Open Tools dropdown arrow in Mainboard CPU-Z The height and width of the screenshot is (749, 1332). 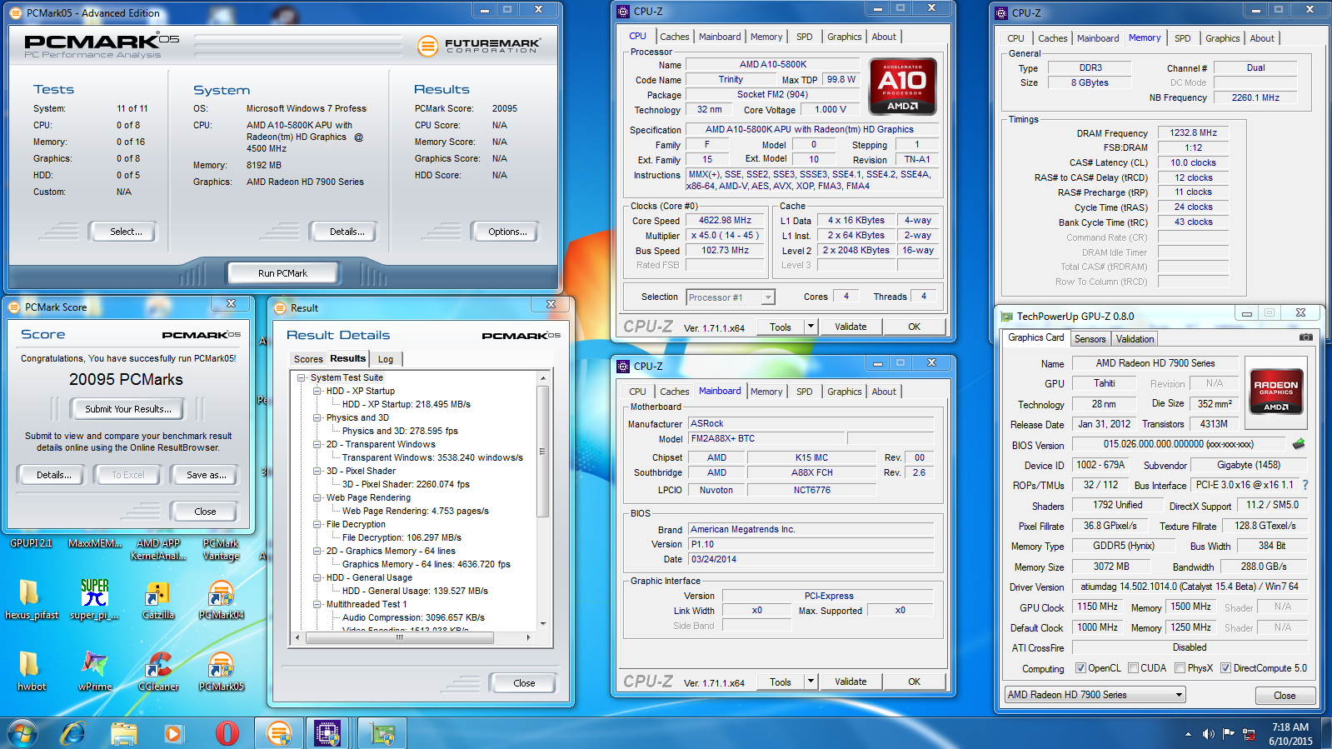click(x=811, y=682)
